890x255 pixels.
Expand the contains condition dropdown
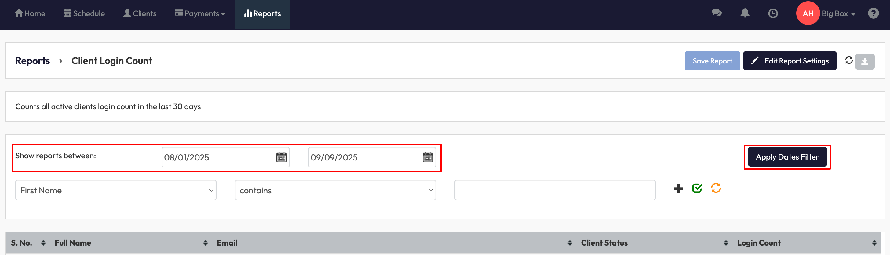pyautogui.click(x=335, y=190)
